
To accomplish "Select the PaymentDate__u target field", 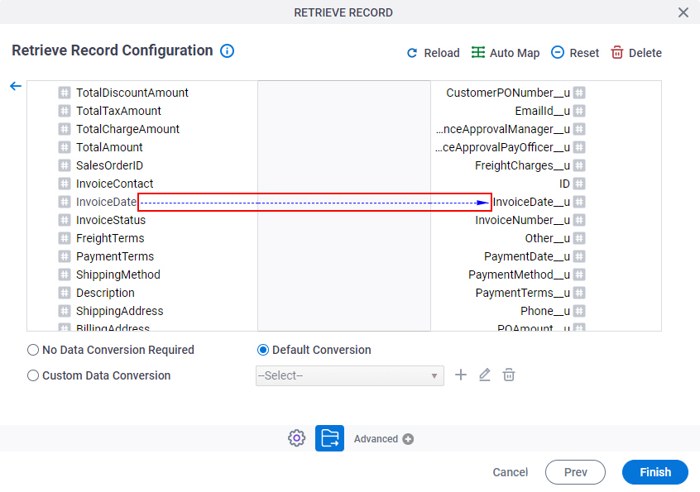I will (x=527, y=256).
